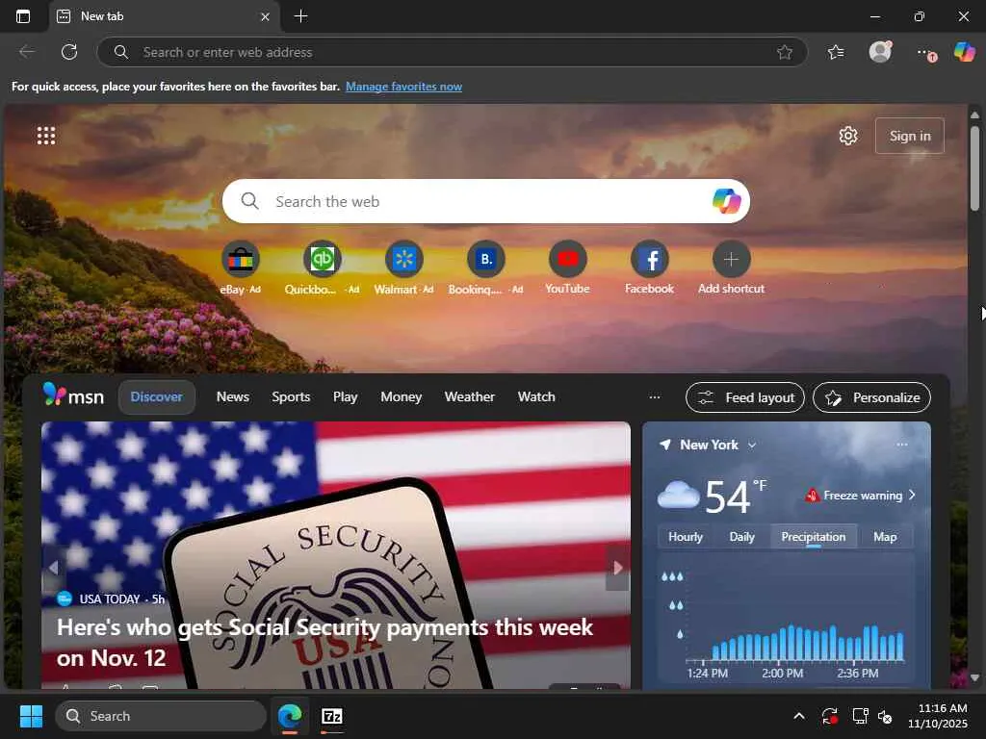Open the Freeze warning alert chevron
Image resolution: width=986 pixels, height=739 pixels.
click(912, 496)
